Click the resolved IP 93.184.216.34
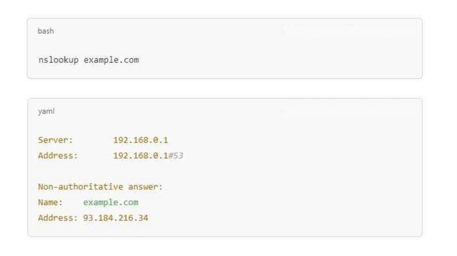 pos(116,218)
